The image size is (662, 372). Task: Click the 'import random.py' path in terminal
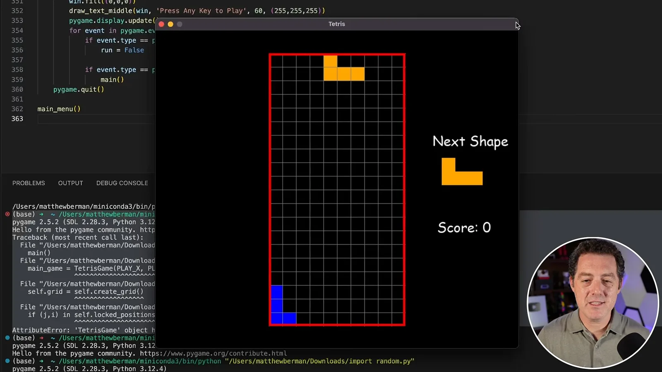pos(319,361)
